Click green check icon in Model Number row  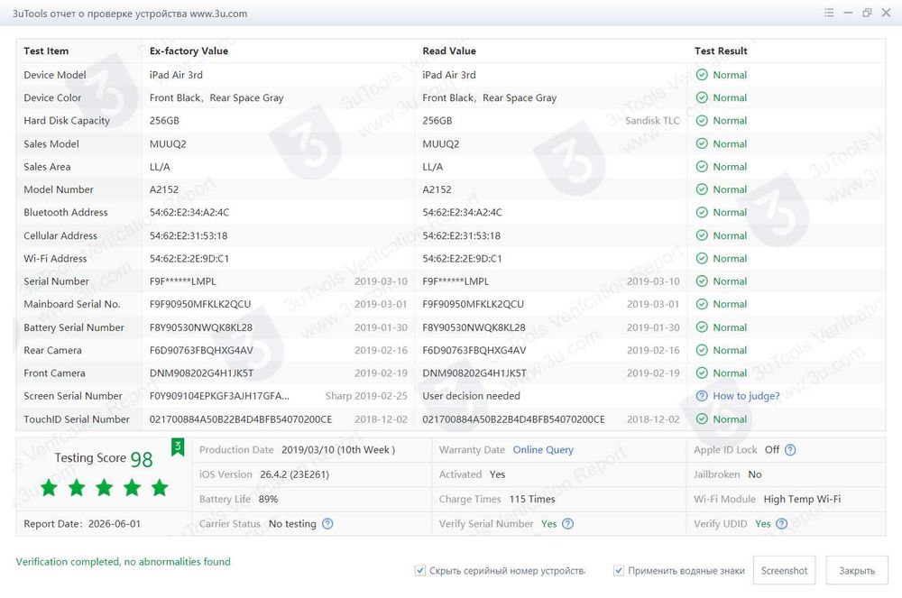tap(702, 189)
